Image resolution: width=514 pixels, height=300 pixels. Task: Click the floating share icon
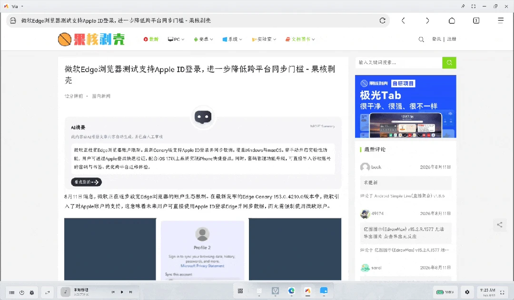tap(500, 225)
